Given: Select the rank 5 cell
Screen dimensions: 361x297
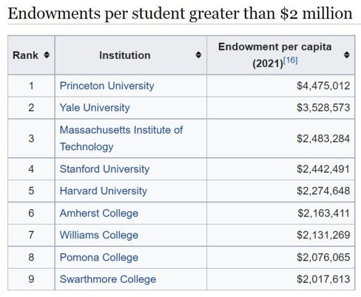Looking at the screenshot, I should tap(32, 191).
